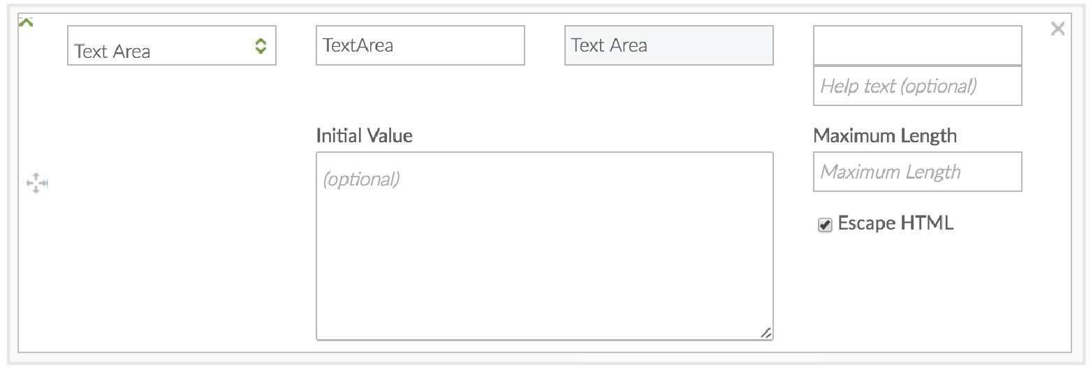1091x374 pixels.
Task: Click the Maximum Length heading label
Action: click(x=884, y=135)
